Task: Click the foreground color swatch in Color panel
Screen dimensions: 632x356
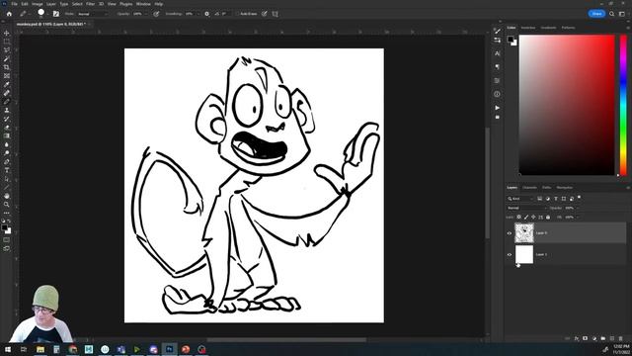Action: tap(511, 40)
